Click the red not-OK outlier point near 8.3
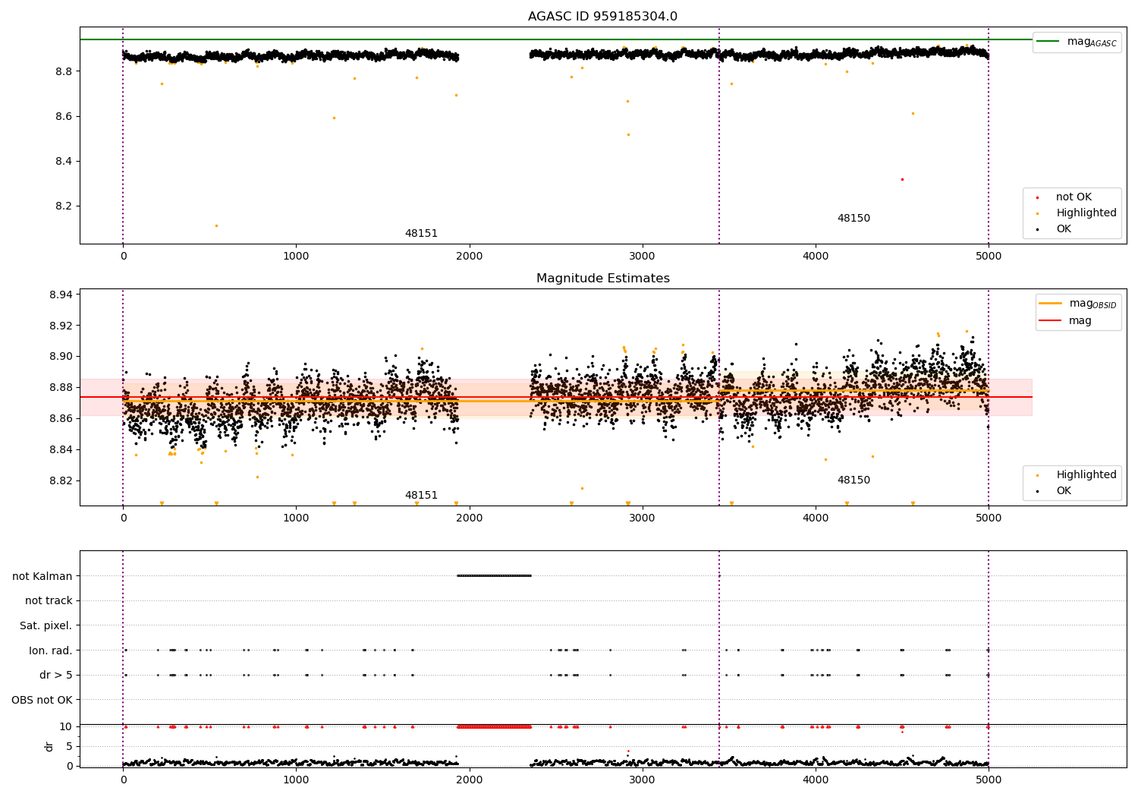 tap(902, 179)
